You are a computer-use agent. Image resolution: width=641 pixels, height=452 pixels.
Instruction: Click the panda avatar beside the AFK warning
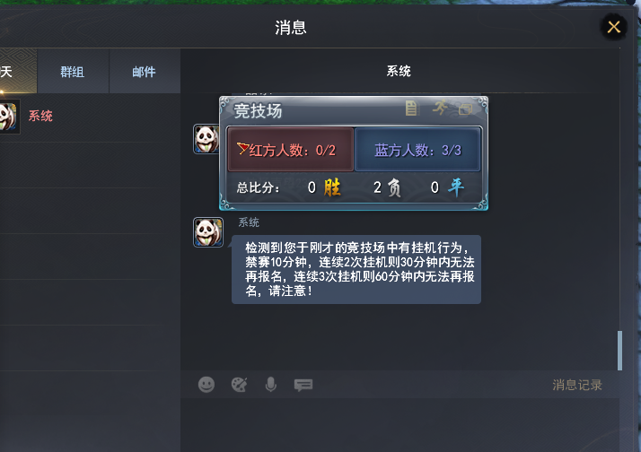(x=208, y=232)
